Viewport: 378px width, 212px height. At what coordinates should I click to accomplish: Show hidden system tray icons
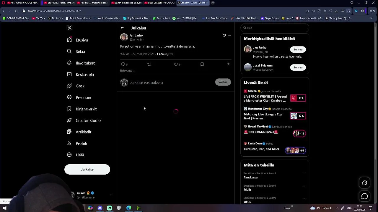337,208
